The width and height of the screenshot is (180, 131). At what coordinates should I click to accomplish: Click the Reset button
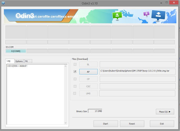point(132,124)
